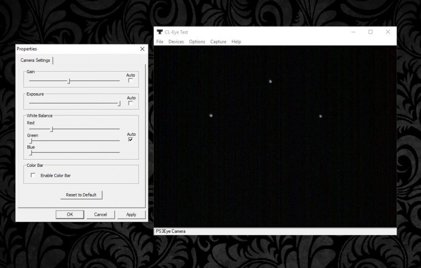421x268 pixels.
Task: Click the CL-Eye Test application icon
Action: pos(160,32)
